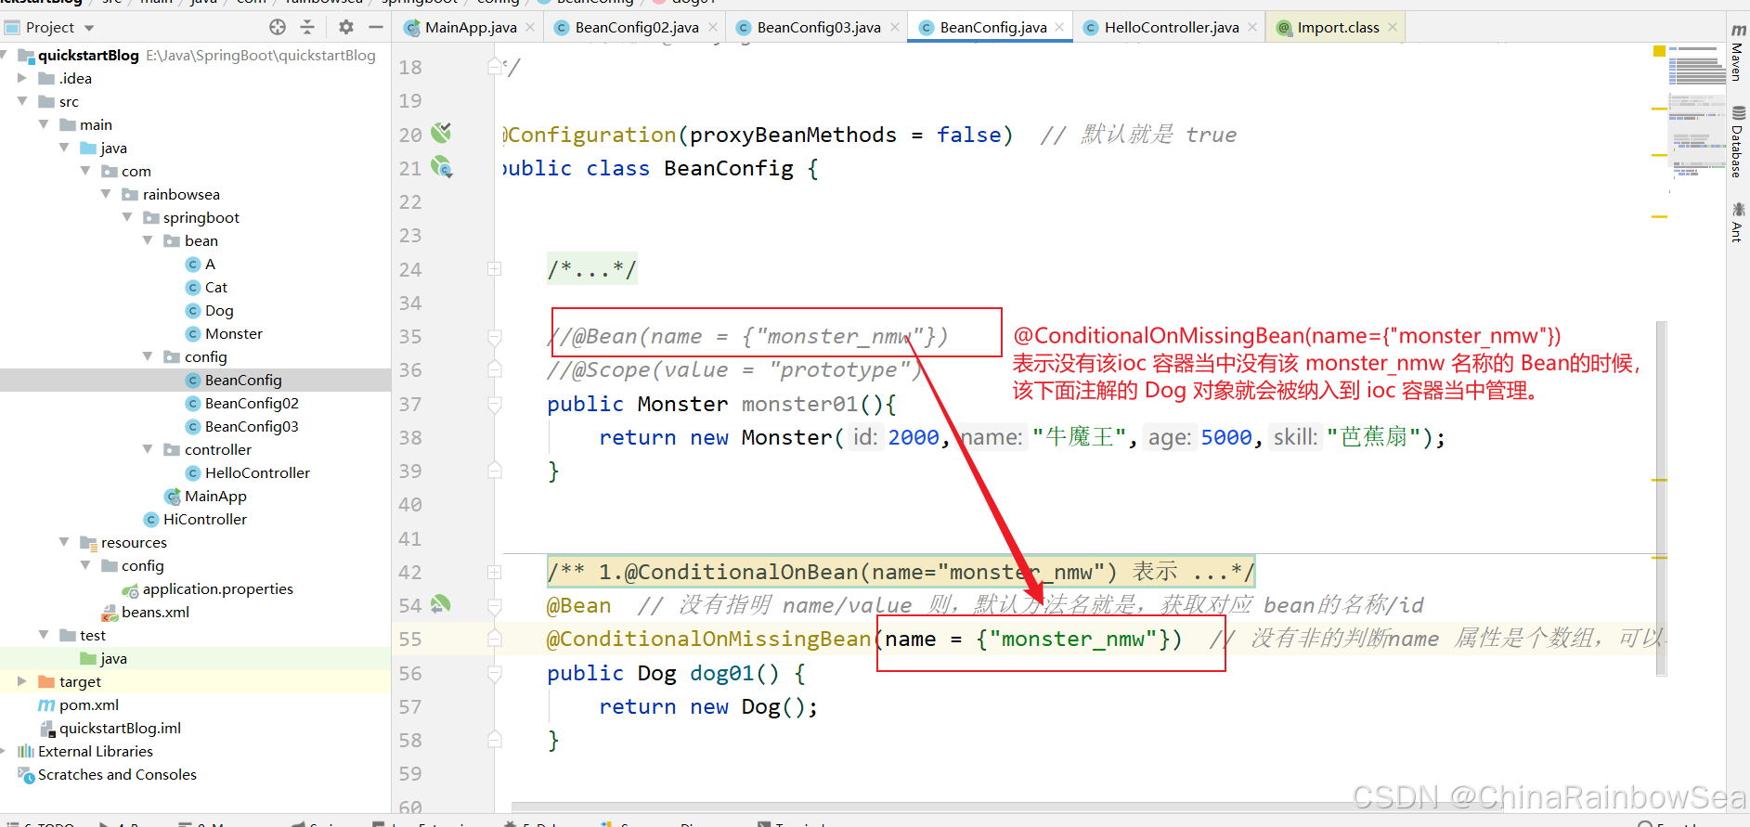Image resolution: width=1750 pixels, height=827 pixels.
Task: Click the Spring bean gutter icon on line 54
Action: coord(441,604)
